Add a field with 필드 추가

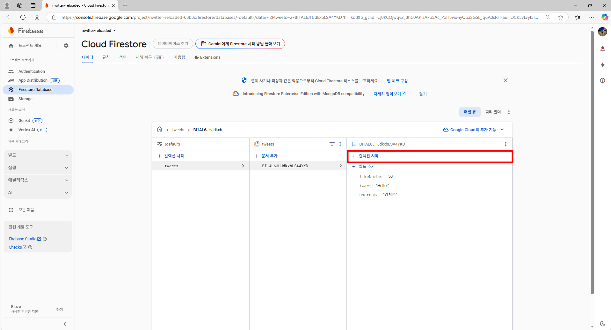pyautogui.click(x=363, y=166)
